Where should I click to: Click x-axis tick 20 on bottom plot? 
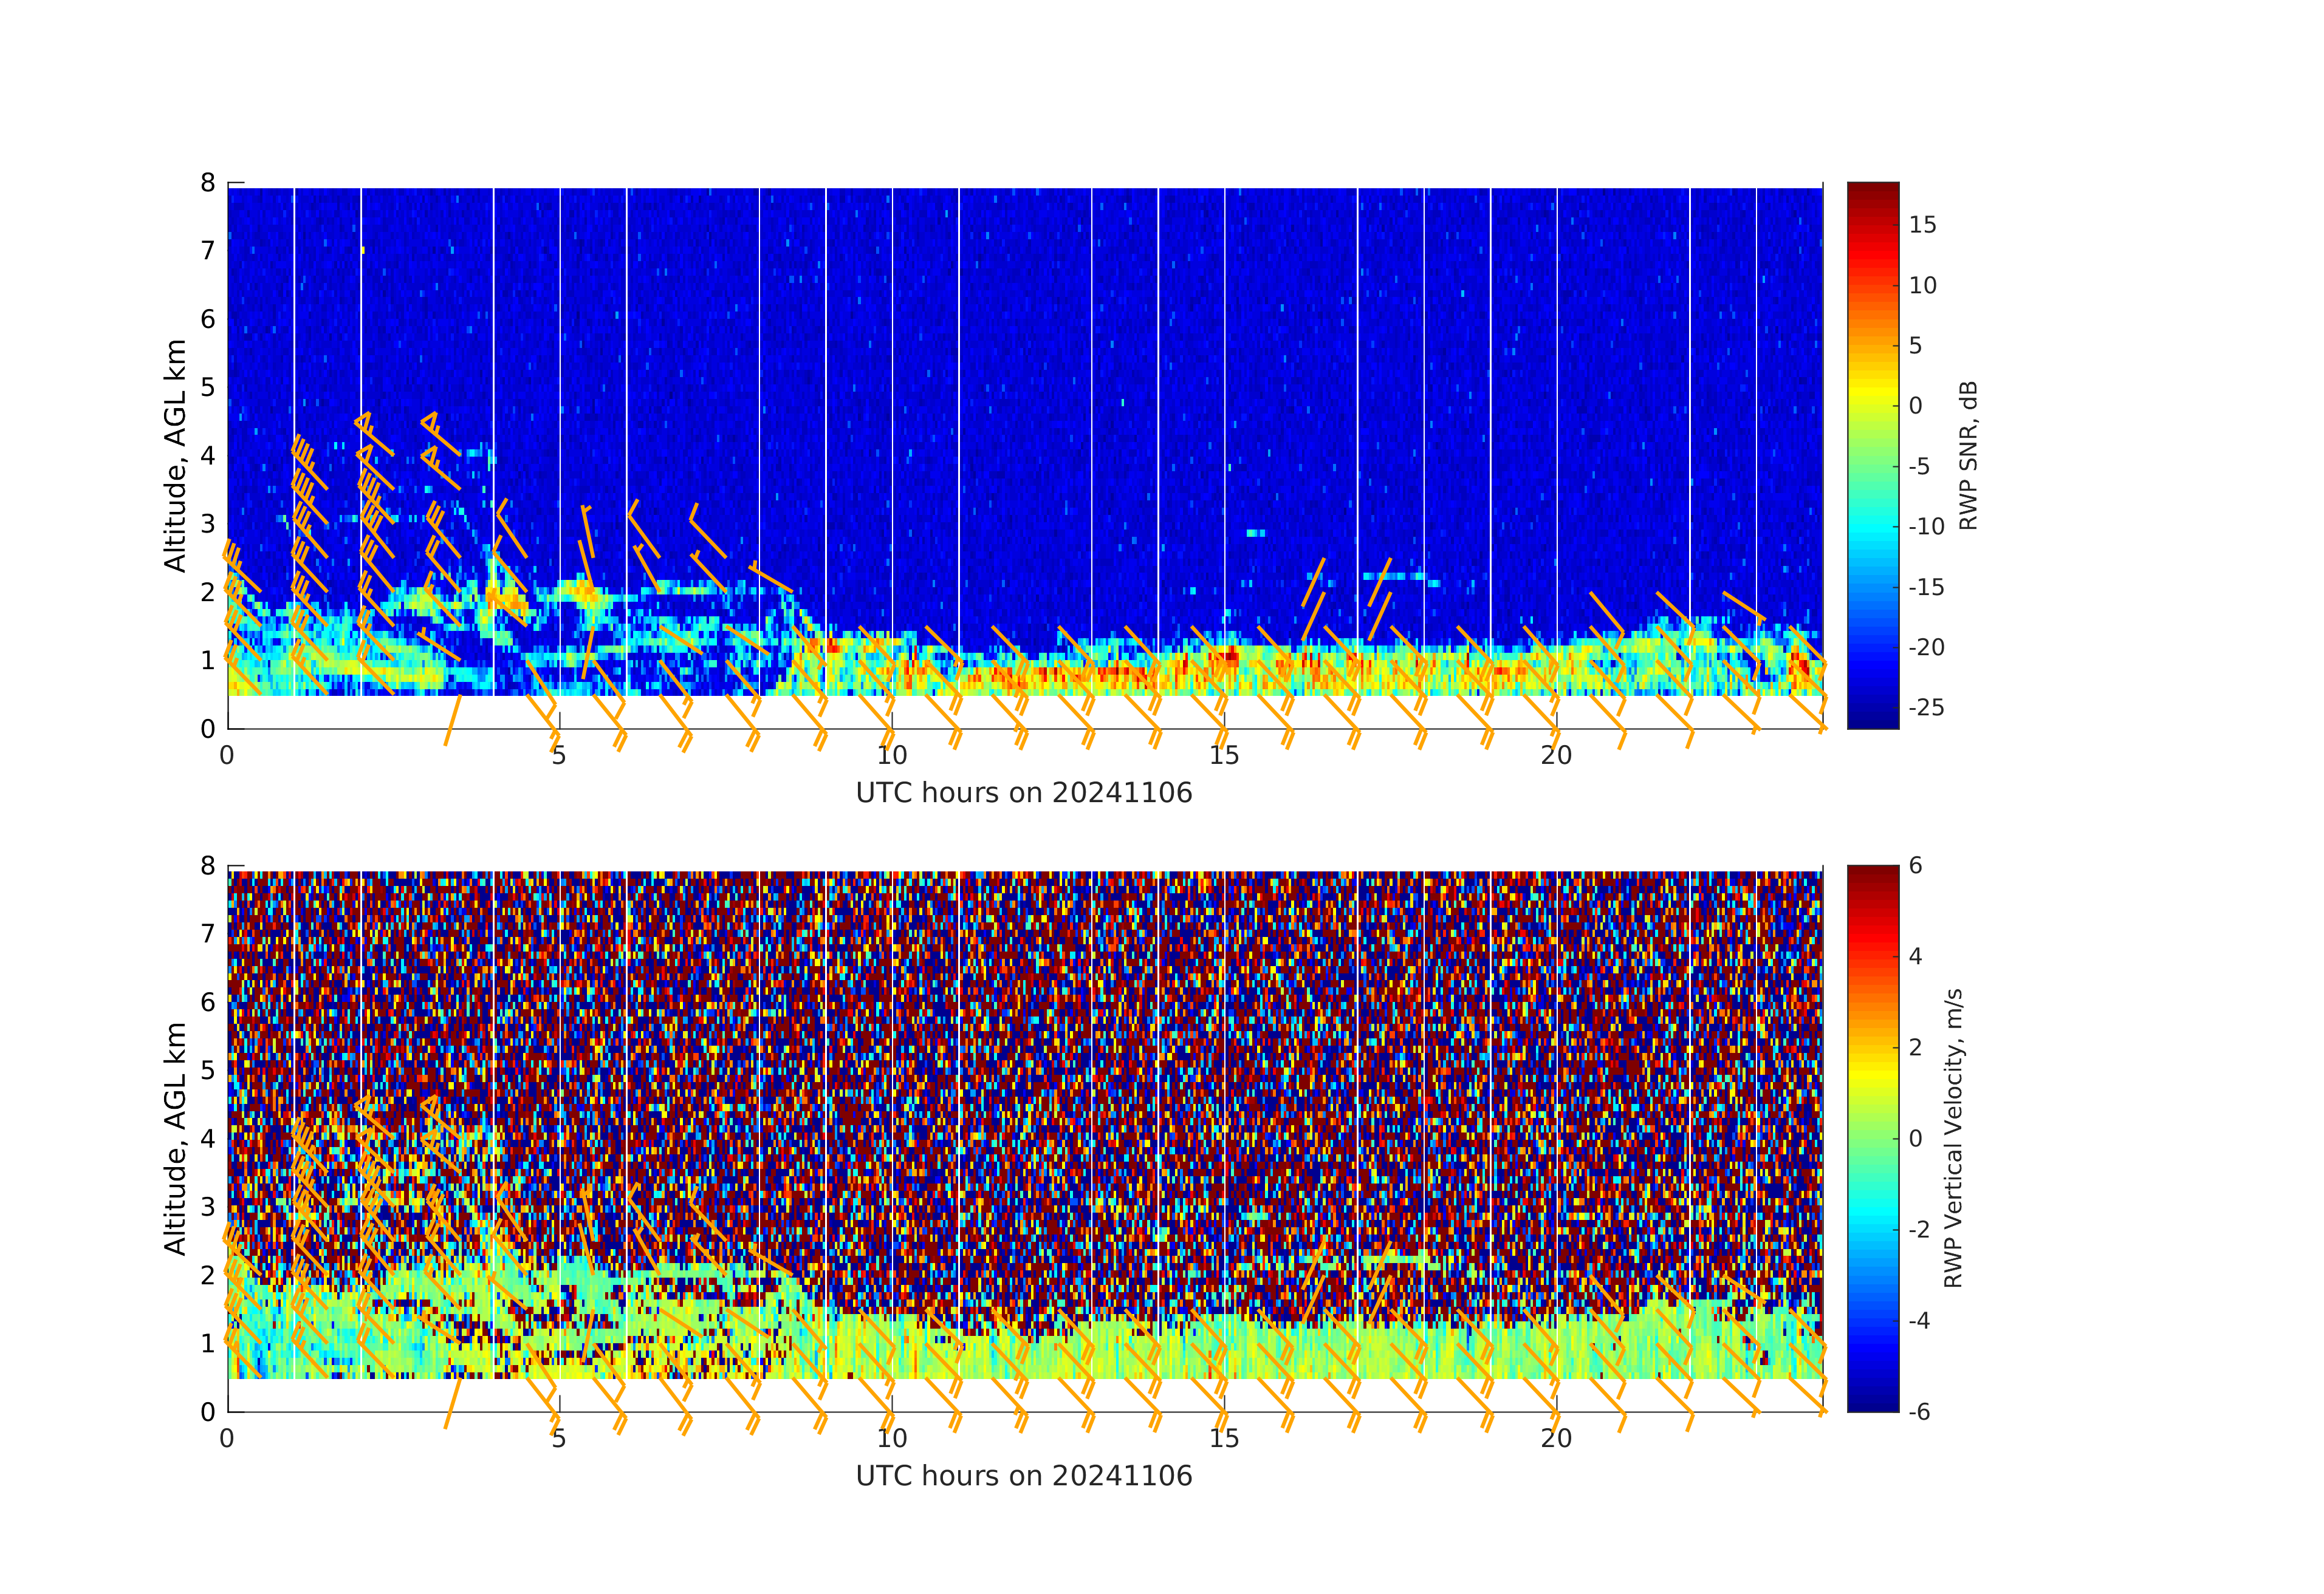point(1556,1438)
